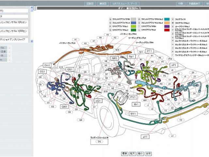Toggle the V legend box for フロアワイヤ
Viewport: 209px width, 157px height.
click(173, 20)
